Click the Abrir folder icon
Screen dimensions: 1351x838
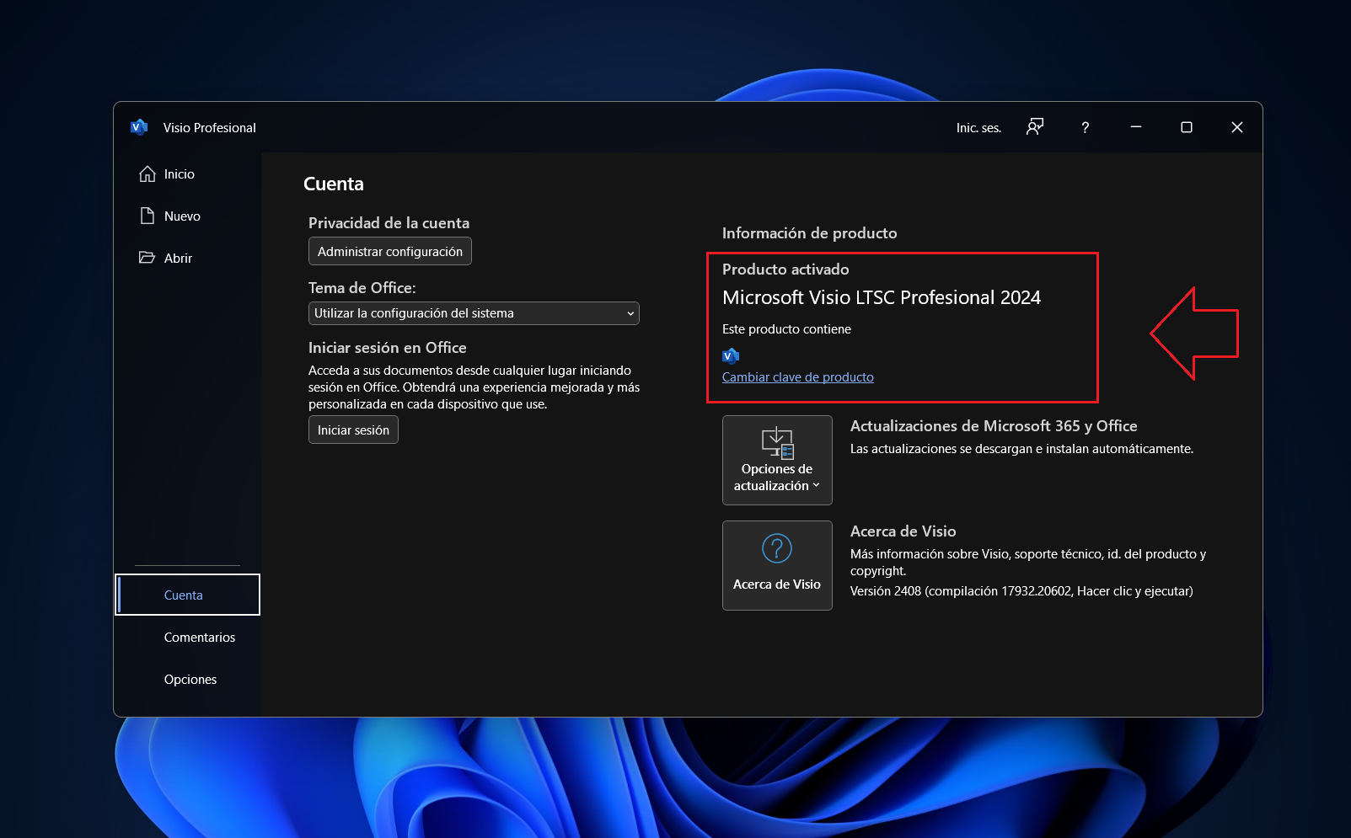[x=147, y=258]
